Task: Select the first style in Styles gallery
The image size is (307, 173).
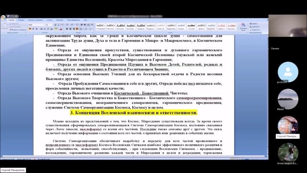Action: coord(100,26)
